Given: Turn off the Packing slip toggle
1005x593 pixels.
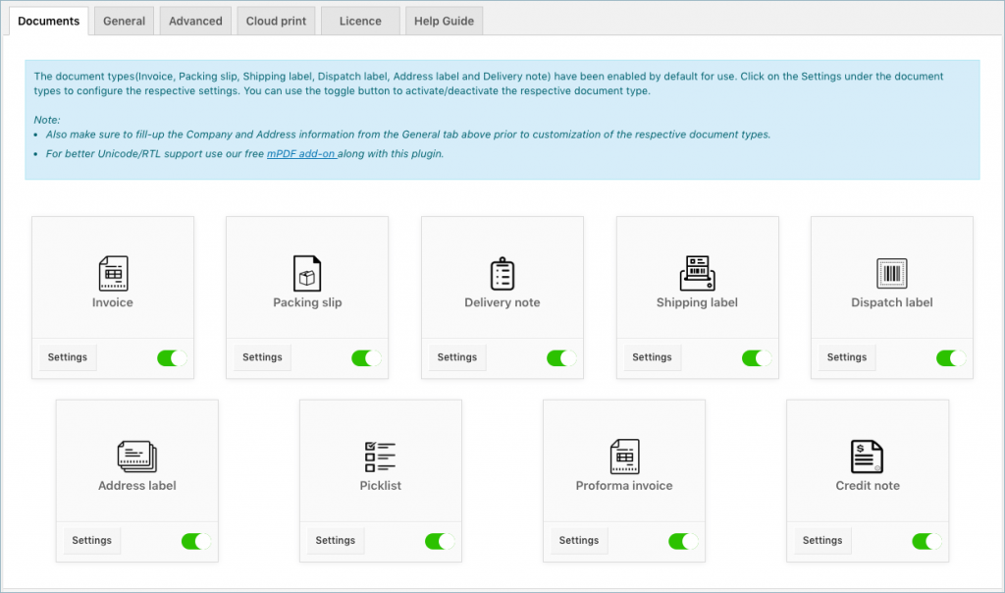Looking at the screenshot, I should (x=366, y=357).
